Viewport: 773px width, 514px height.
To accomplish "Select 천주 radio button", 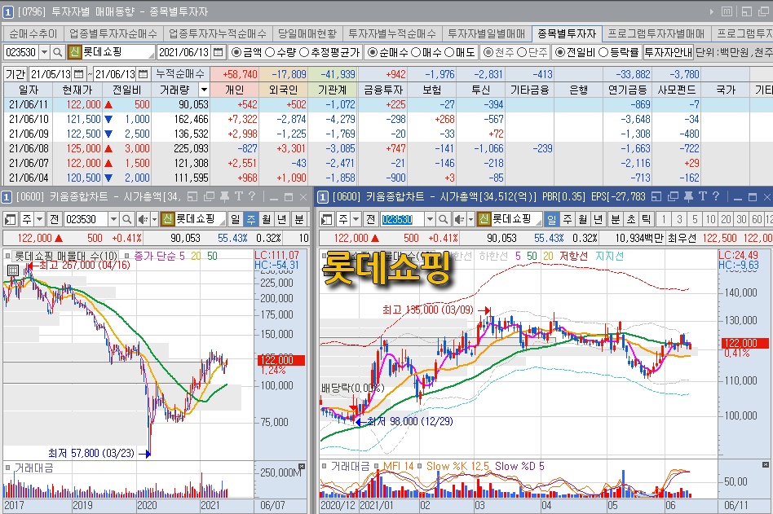I will coord(488,52).
